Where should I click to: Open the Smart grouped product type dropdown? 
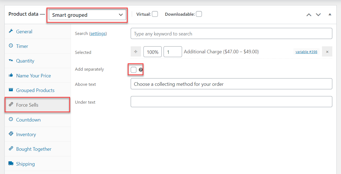coord(87,15)
